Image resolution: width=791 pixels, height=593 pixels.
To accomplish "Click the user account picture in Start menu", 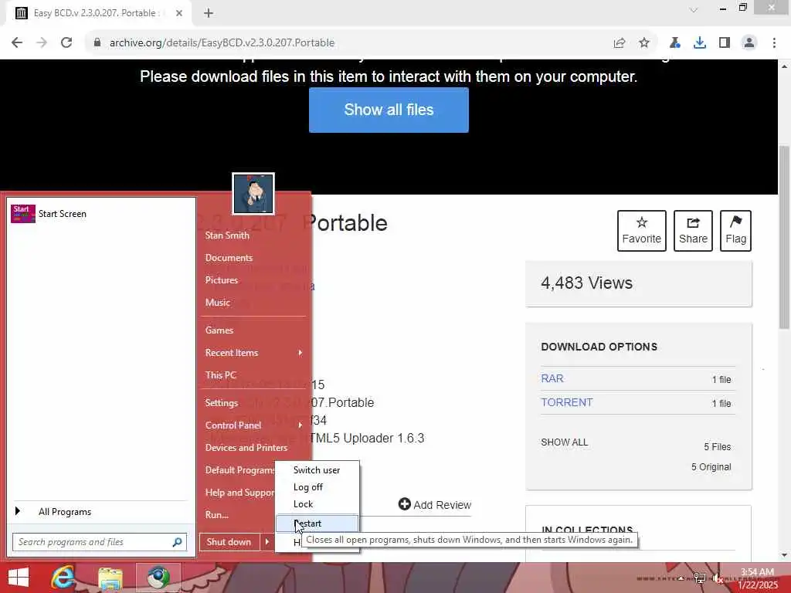I will 253,194.
